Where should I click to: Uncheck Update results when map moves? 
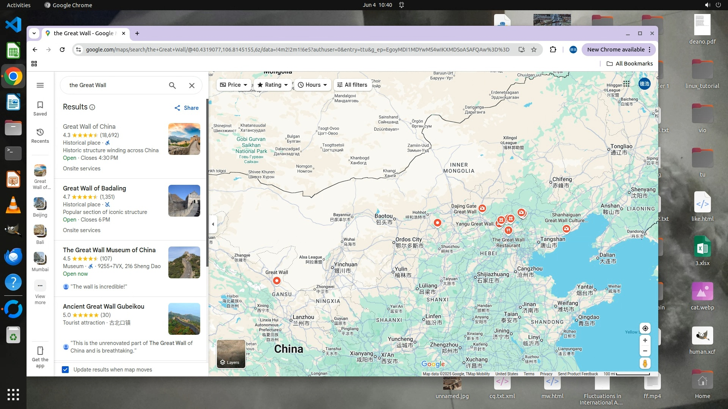click(x=65, y=370)
